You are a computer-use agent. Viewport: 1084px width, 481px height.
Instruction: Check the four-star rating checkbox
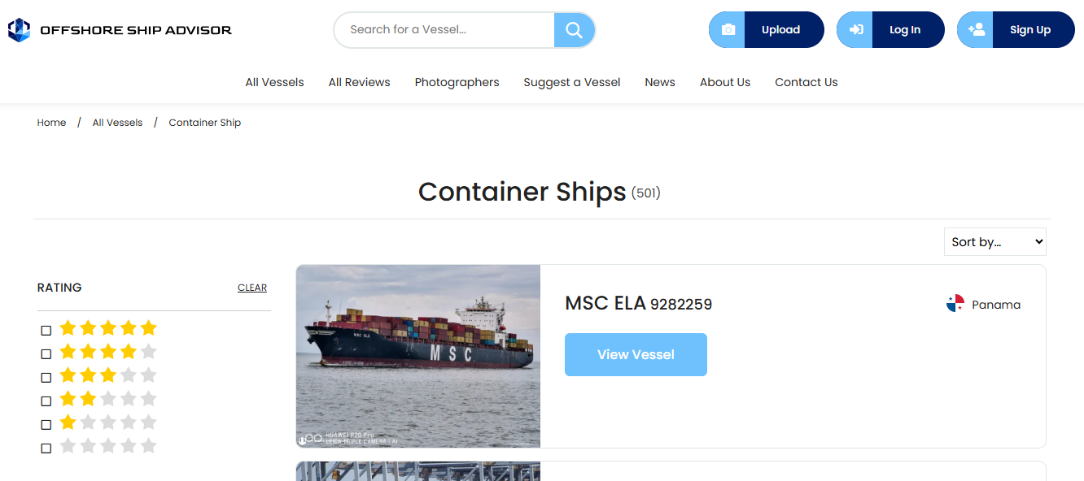(x=46, y=354)
